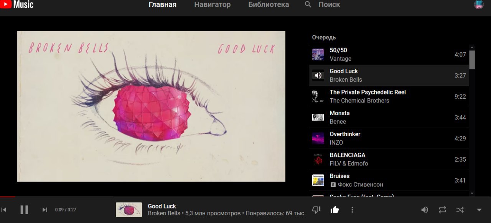Click The Chemical Brothers thumbnail
Screen dimensions: 491x223
pyautogui.click(x=318, y=96)
